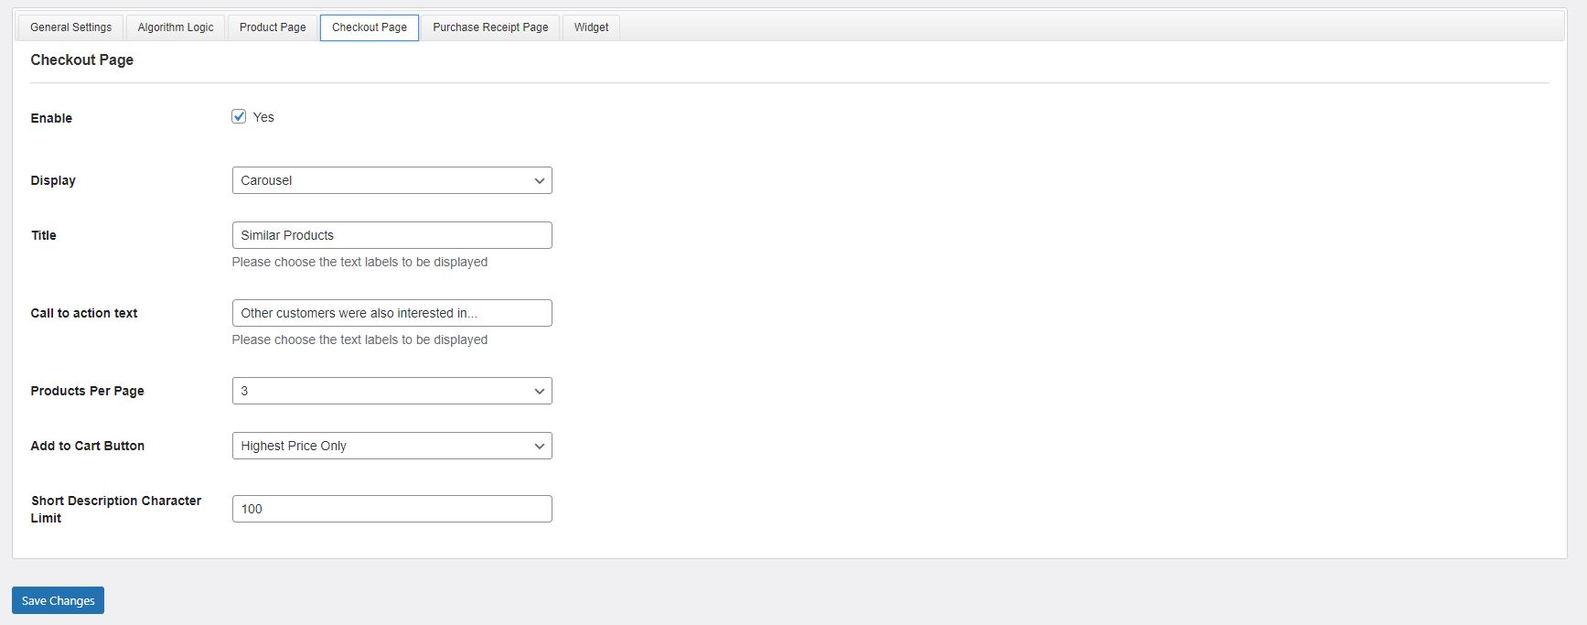Focus the Call to action text field
The height and width of the screenshot is (625, 1587).
[391, 313]
